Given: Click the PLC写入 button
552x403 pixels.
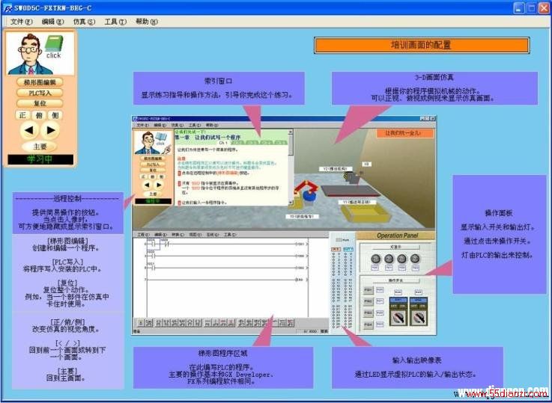Looking at the screenshot, I should (x=40, y=93).
